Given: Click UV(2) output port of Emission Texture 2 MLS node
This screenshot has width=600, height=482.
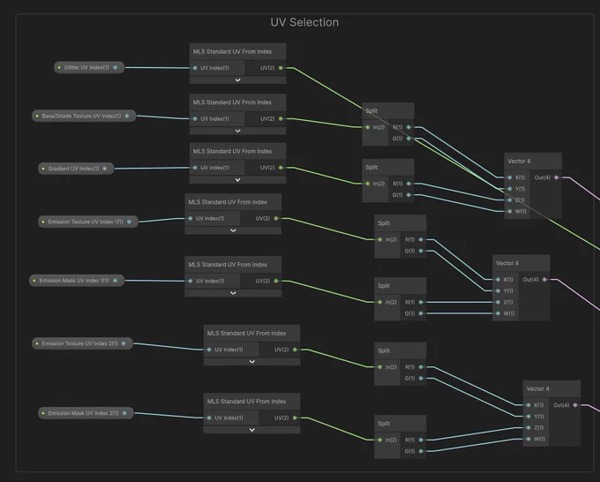Looking at the screenshot, I should [295, 350].
